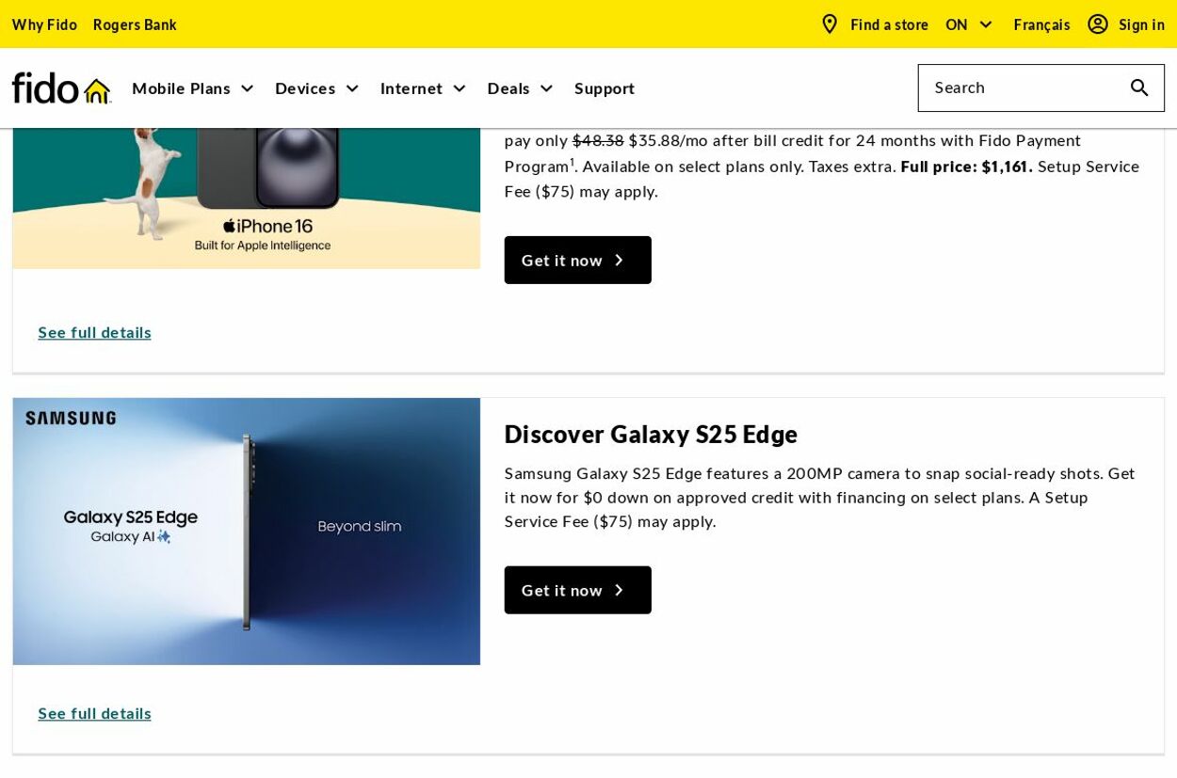Viewport: 1177px width, 778px height.
Task: Open the Rogers Bank link
Action: click(x=135, y=24)
